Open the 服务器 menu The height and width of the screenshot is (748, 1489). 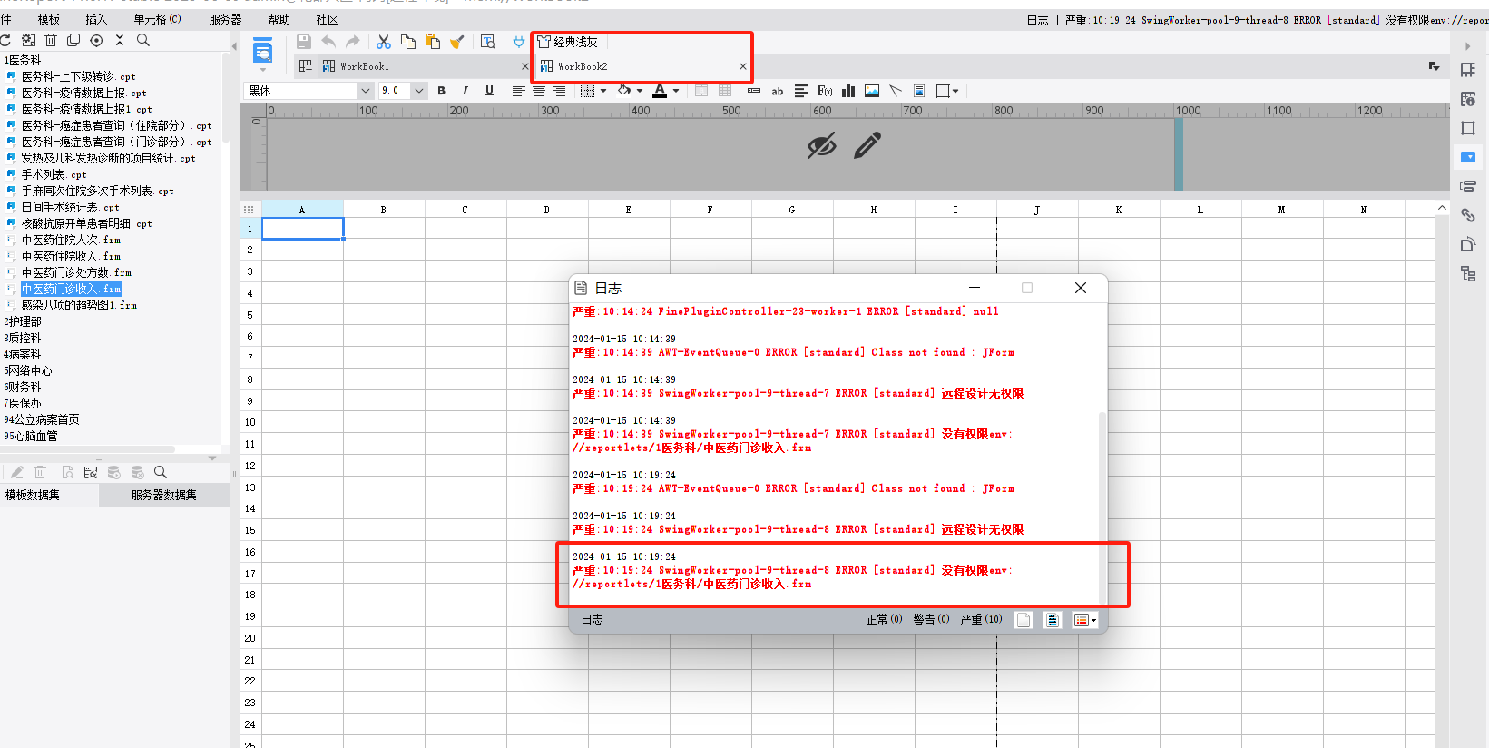(x=225, y=19)
